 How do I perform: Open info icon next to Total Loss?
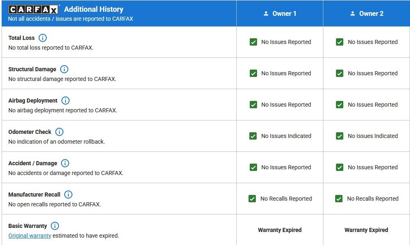[43, 38]
